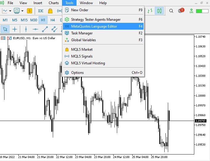This screenshot has width=210, height=161.
Task: Select the H4 timeframe button
Action: coord(52,20)
